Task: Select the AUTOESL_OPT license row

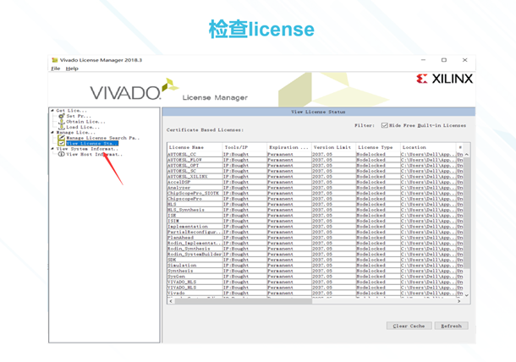Action: coord(315,166)
